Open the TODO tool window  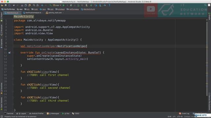pyautogui.click(x=75, y=113)
